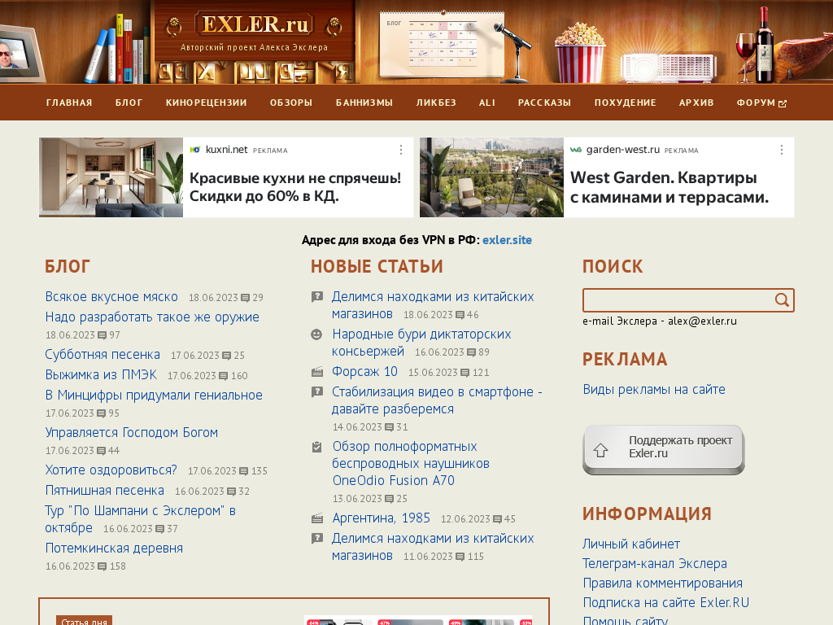
Task: Click the Статья дня label
Action: click(84, 621)
